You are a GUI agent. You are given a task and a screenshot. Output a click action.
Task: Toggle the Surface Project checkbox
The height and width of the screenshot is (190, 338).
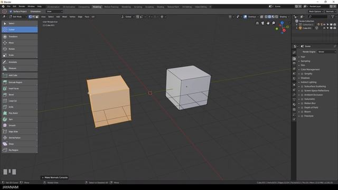click(x=11, y=12)
